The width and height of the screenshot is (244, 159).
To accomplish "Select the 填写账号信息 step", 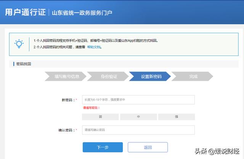I will point(67,76).
